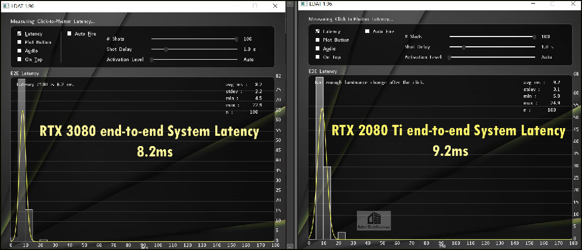Click tallest histogram bar in right chart

point(319,157)
